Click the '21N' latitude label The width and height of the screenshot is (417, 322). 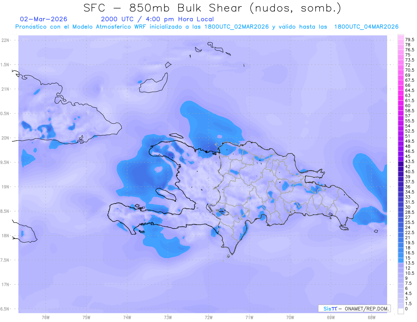click(5, 89)
